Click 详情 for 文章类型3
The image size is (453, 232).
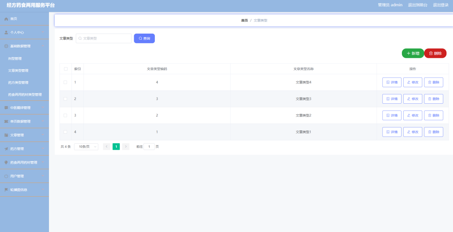click(392, 99)
